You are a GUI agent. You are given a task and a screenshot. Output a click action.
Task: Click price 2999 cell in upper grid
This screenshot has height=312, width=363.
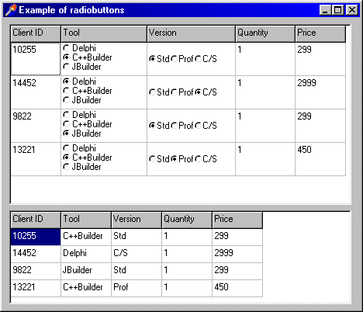(x=320, y=92)
